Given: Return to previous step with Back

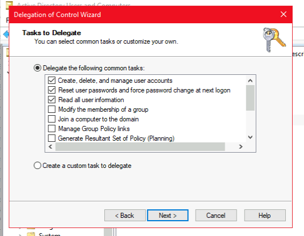Looking at the screenshot, I should tap(125, 215).
